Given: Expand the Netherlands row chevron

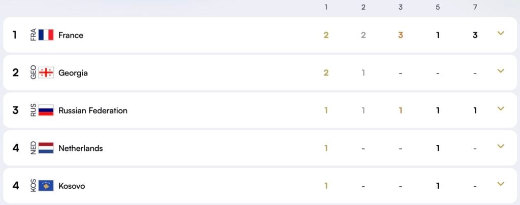Looking at the screenshot, I should click(x=501, y=147).
